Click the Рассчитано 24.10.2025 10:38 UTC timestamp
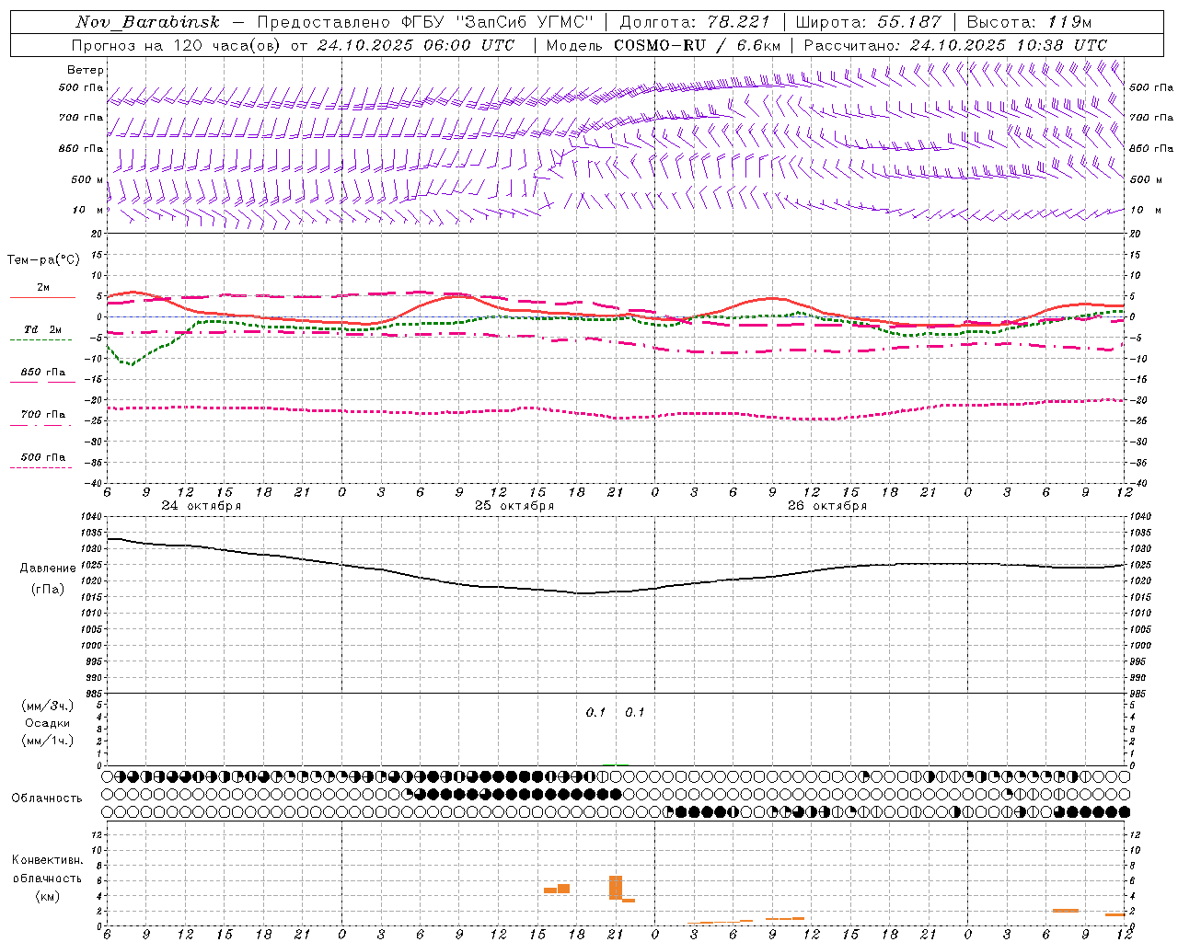1178x942 pixels. pos(955,45)
